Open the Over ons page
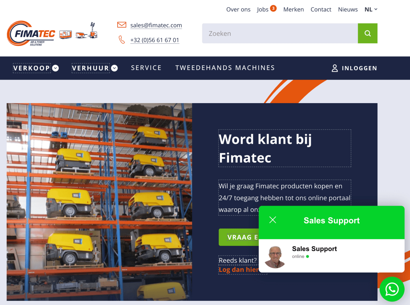 tap(238, 9)
